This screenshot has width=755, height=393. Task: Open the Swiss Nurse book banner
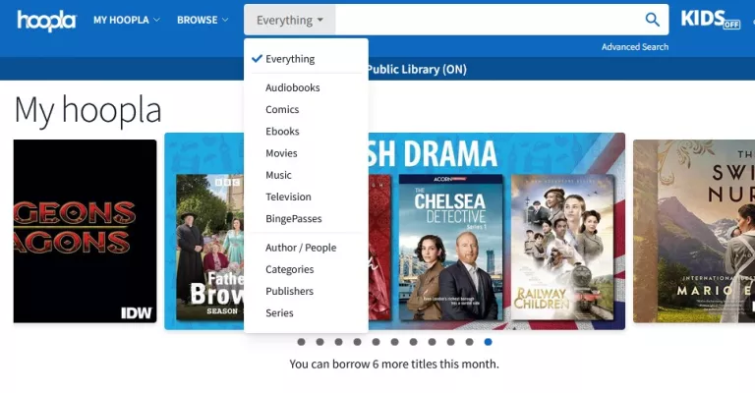tap(694, 231)
